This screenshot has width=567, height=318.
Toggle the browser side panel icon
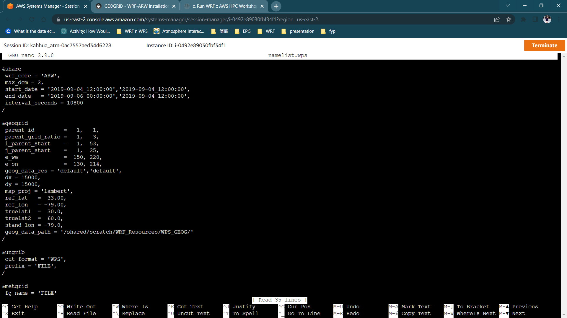point(535,19)
